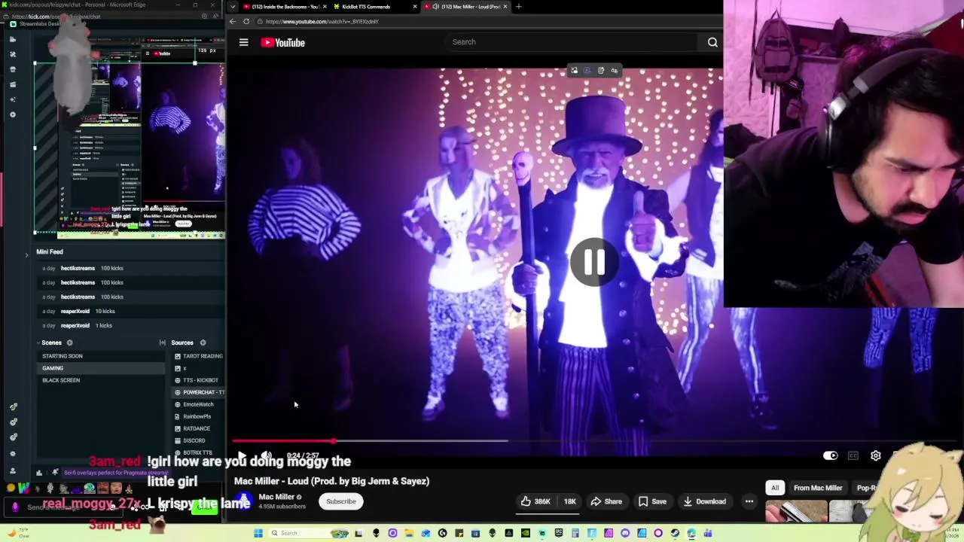This screenshot has height=542, width=964.
Task: Click the translate icon in the video hover toolbar
Action: pos(614,71)
